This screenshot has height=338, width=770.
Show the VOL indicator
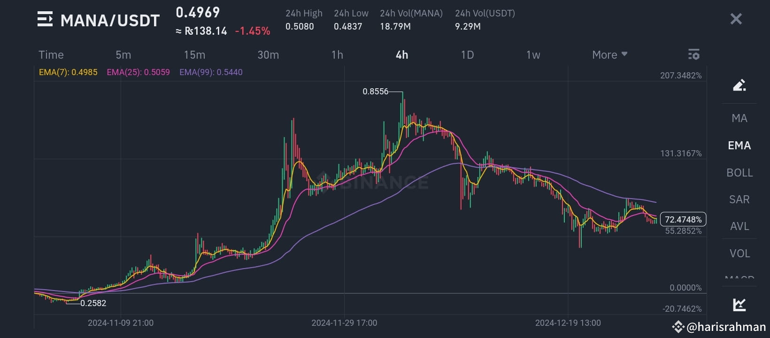pos(739,253)
